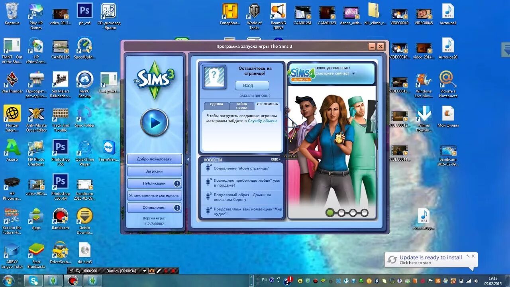Open the Добро пожаловать section

(x=154, y=159)
